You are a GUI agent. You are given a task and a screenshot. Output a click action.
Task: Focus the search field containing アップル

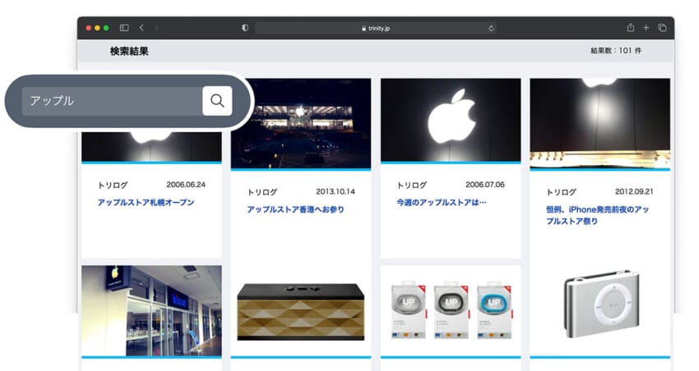(x=112, y=101)
